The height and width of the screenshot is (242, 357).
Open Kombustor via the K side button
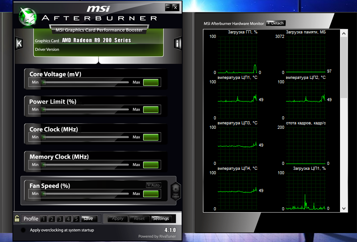(19, 43)
